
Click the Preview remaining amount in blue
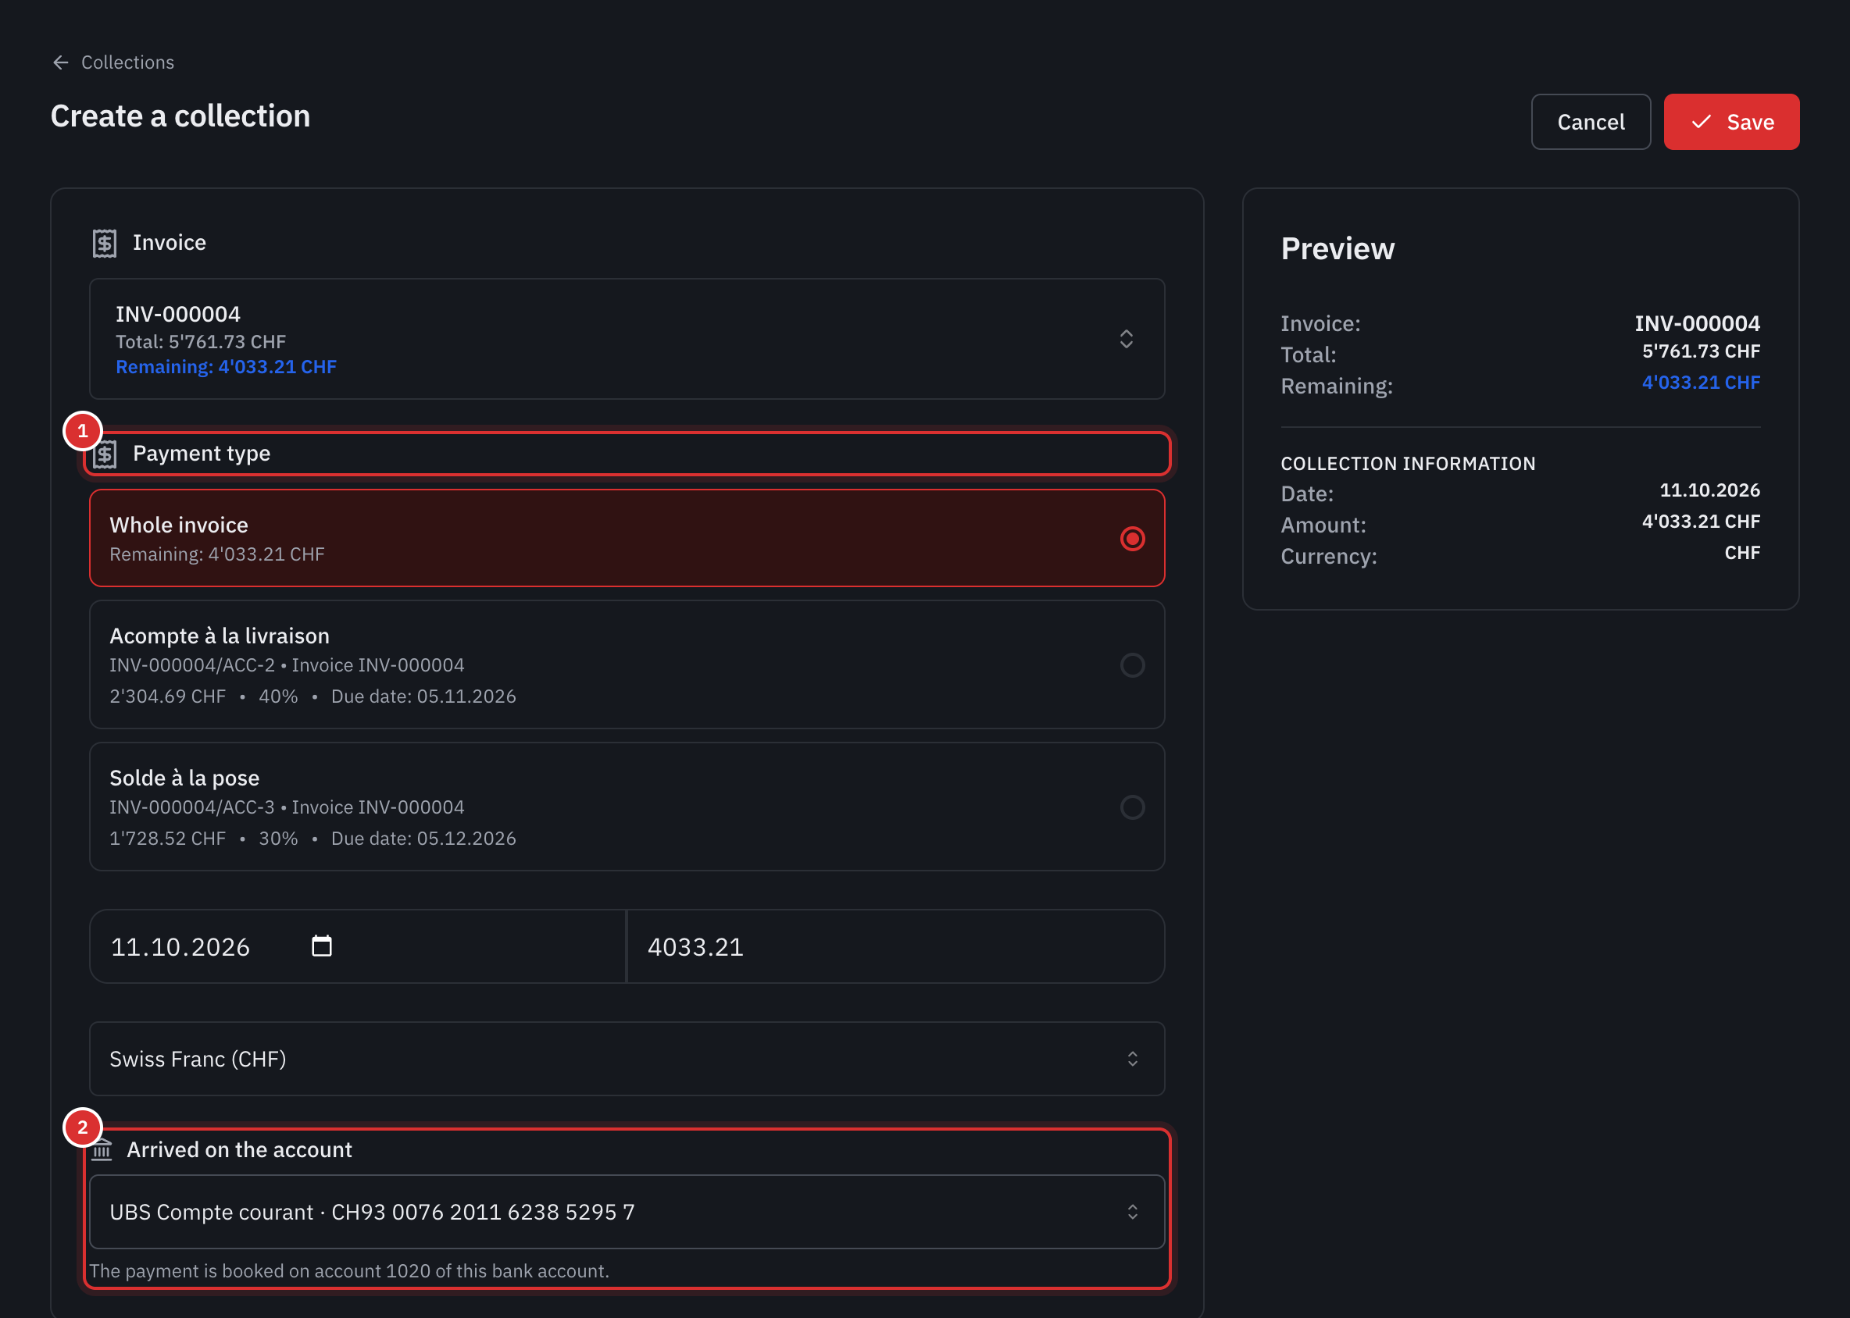pos(1701,383)
